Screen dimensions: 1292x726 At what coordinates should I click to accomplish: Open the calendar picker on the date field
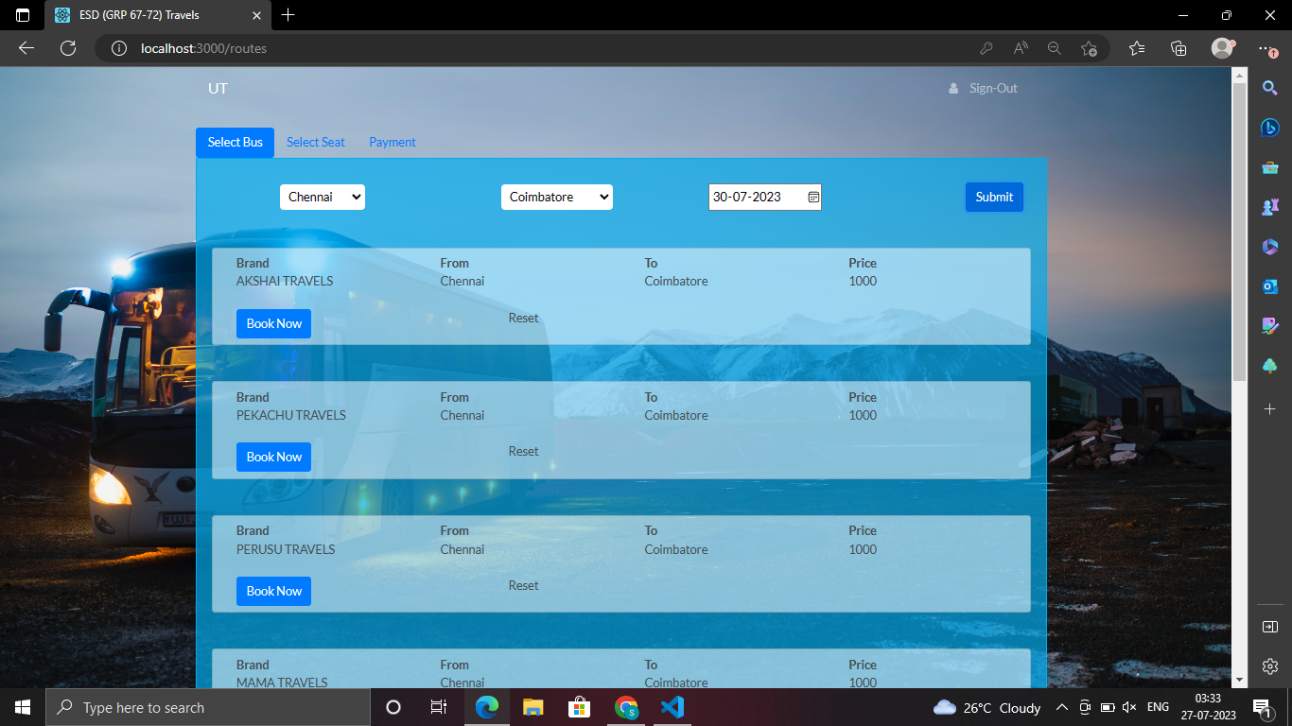812,197
